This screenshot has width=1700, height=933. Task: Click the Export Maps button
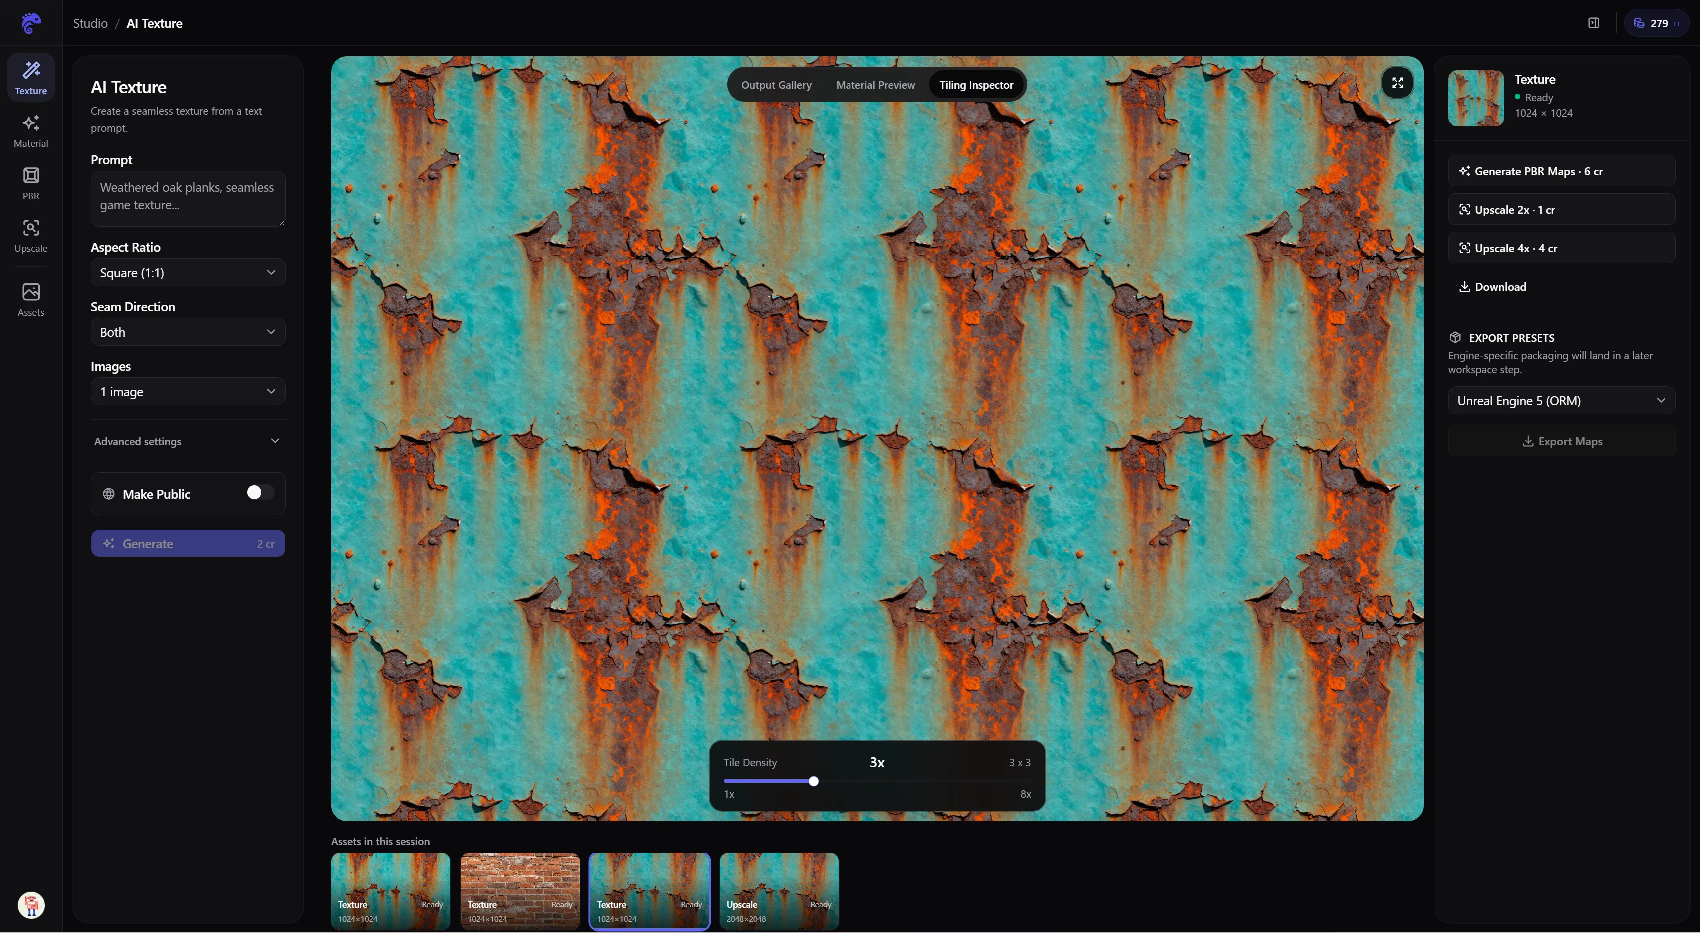pos(1561,441)
